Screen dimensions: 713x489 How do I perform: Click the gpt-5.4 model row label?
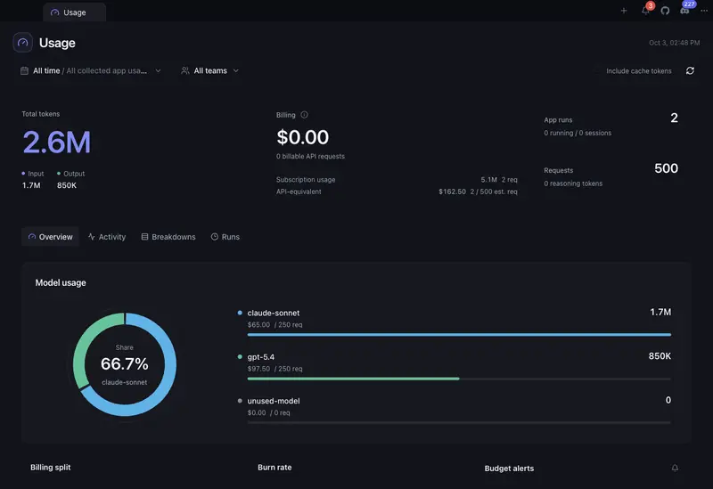260,357
